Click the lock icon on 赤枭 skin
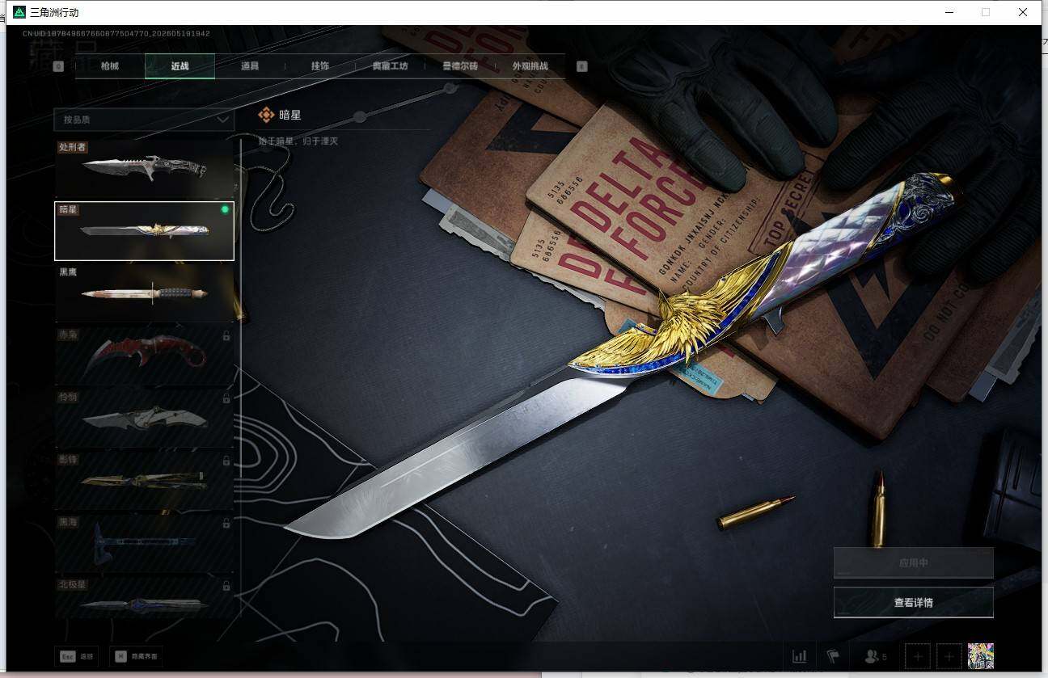 click(226, 335)
